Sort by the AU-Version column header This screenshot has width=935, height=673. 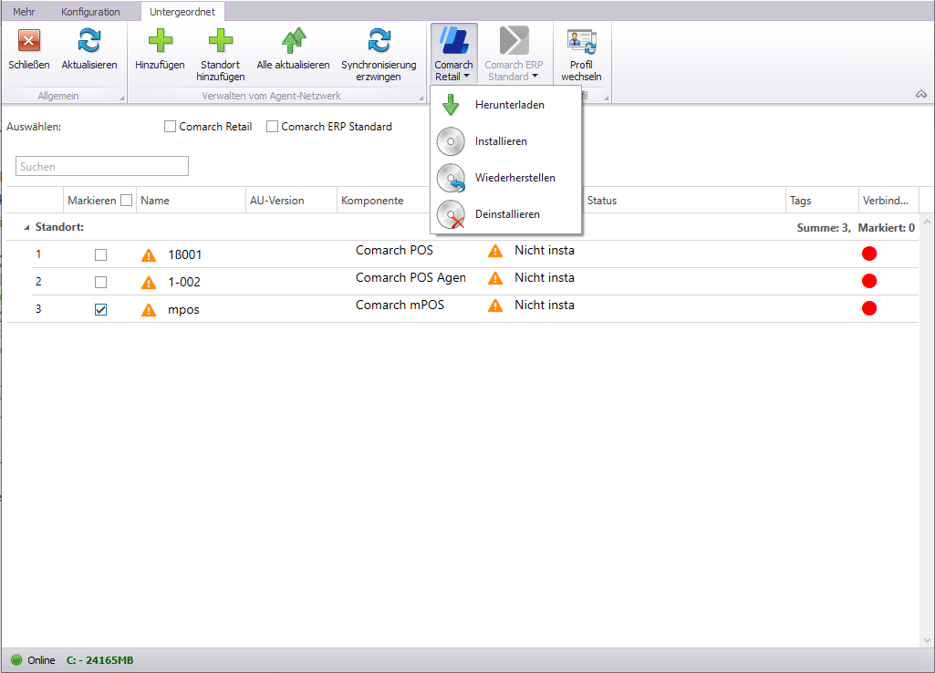coord(291,201)
